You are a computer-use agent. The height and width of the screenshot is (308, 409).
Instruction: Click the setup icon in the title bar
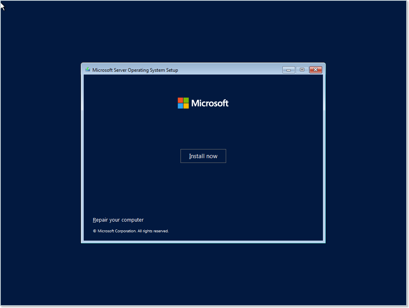click(x=87, y=69)
